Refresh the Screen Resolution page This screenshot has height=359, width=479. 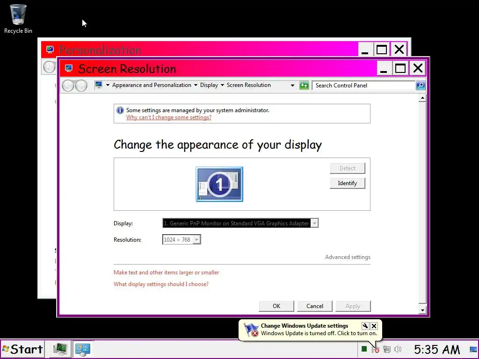(304, 86)
